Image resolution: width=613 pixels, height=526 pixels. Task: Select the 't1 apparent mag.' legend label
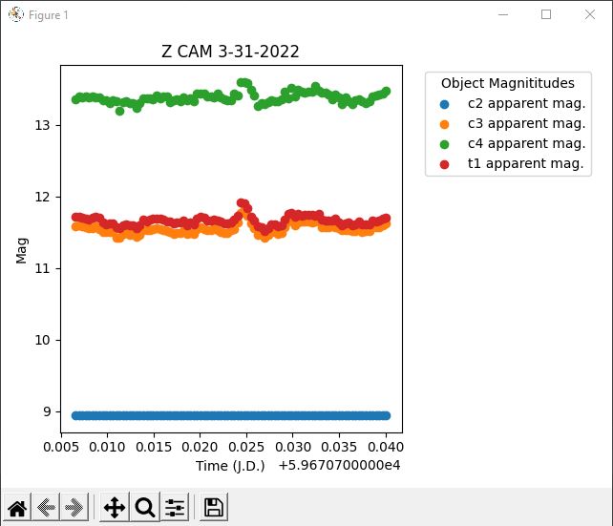click(x=525, y=163)
